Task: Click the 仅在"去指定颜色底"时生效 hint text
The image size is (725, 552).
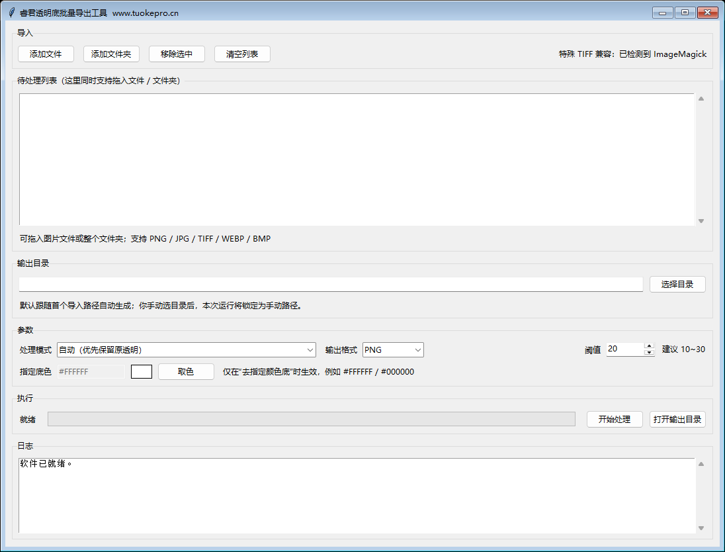Action: (x=319, y=371)
